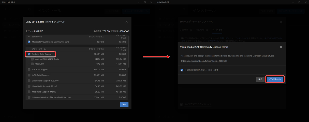The image size is (309, 122).
Task: Enable iOS Build Support module
Action: (x=29, y=70)
